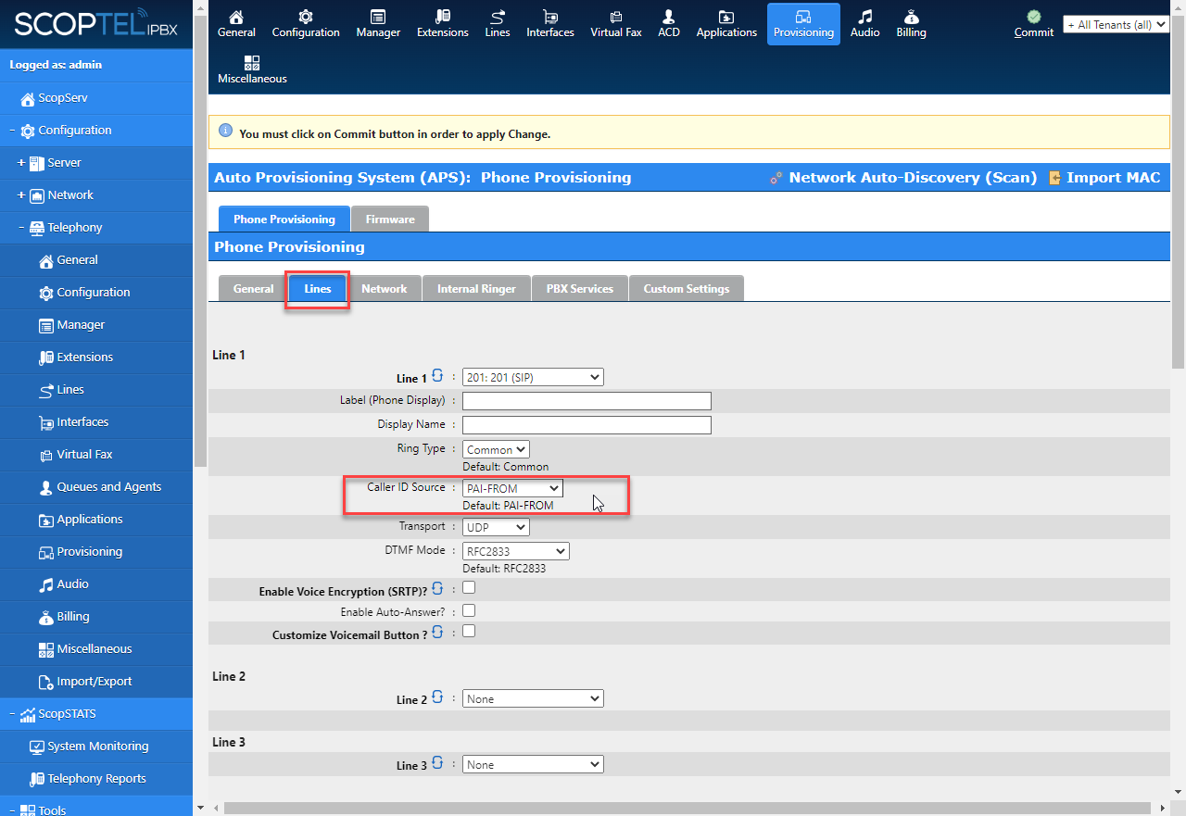Open Import/Export in sidebar
The width and height of the screenshot is (1186, 816).
point(96,682)
